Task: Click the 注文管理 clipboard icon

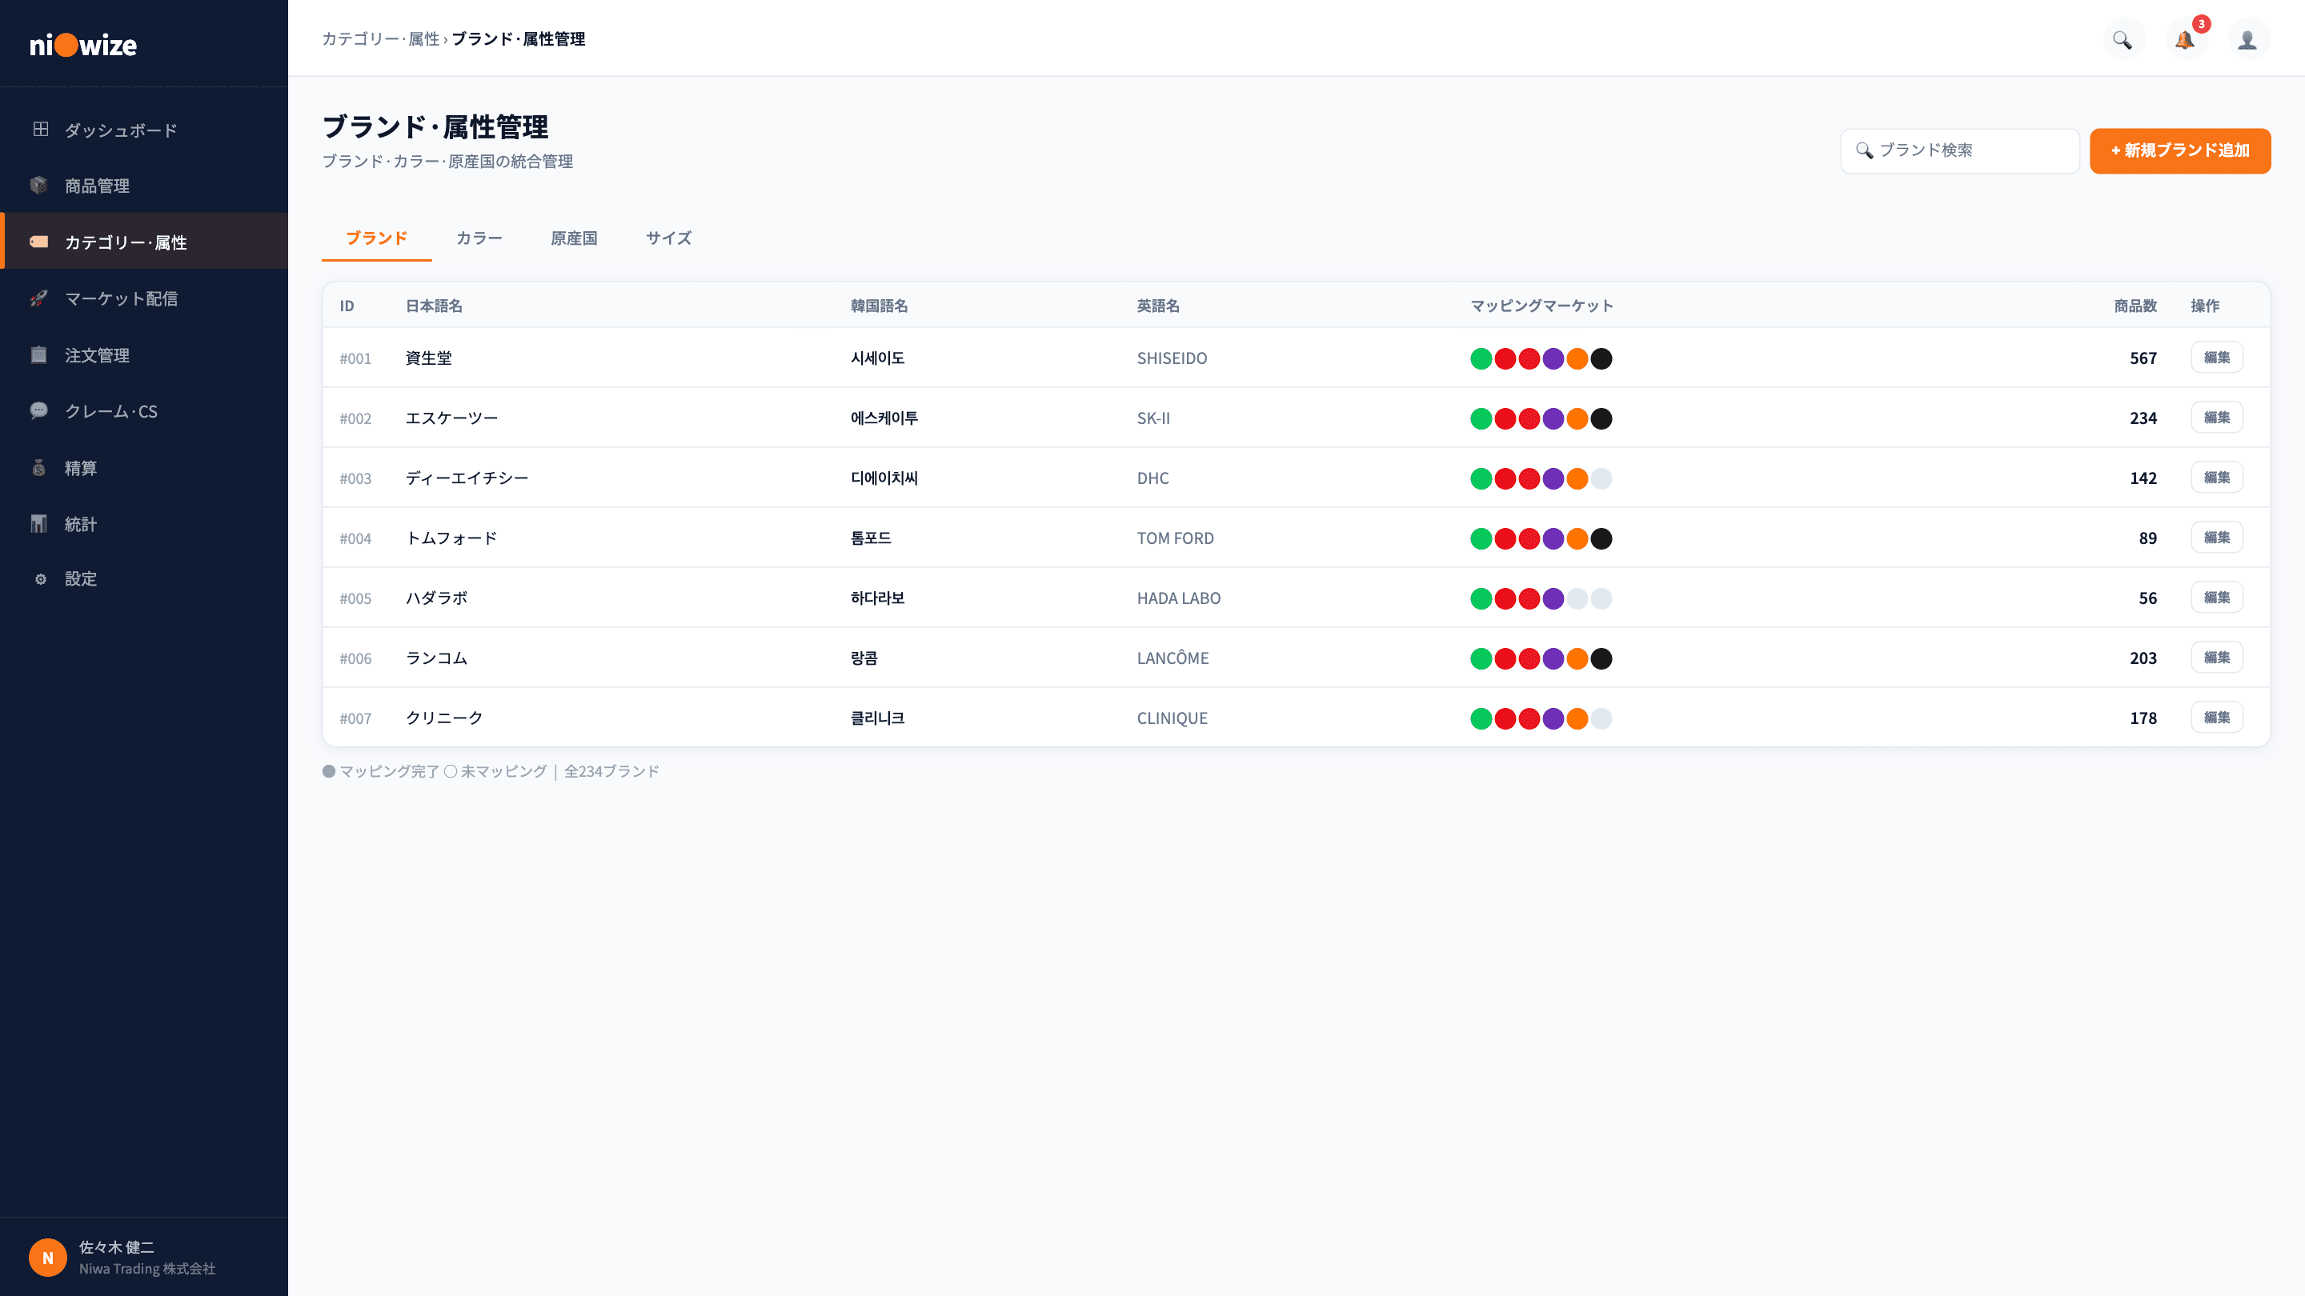Action: click(x=38, y=354)
